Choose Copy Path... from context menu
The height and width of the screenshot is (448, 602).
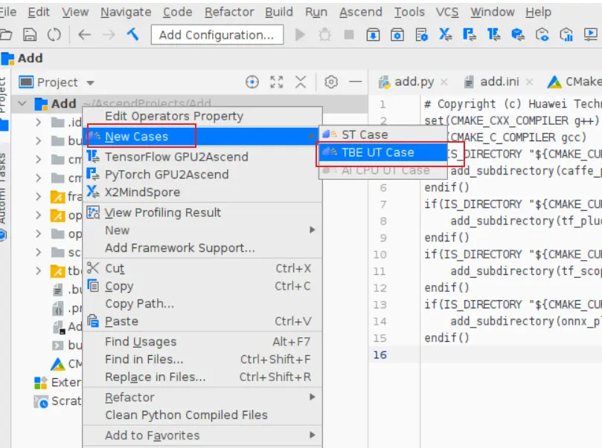click(202, 304)
